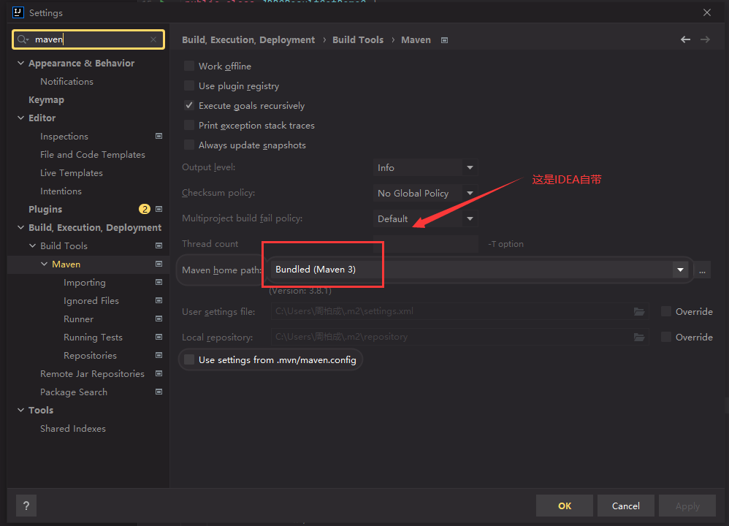Collapse the Tools section
Image resolution: width=729 pixels, height=526 pixels.
(x=20, y=410)
